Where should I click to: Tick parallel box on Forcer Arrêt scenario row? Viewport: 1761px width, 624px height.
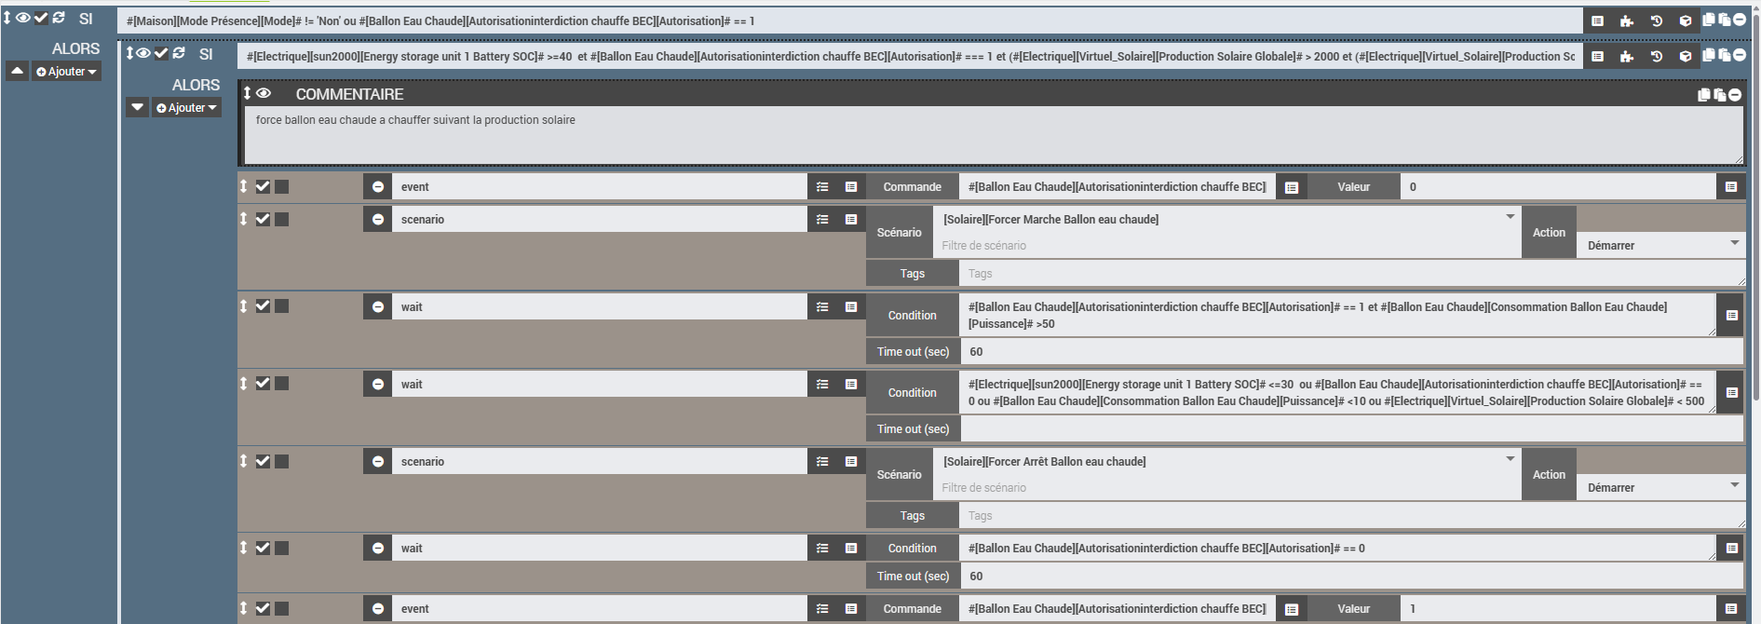tap(281, 461)
